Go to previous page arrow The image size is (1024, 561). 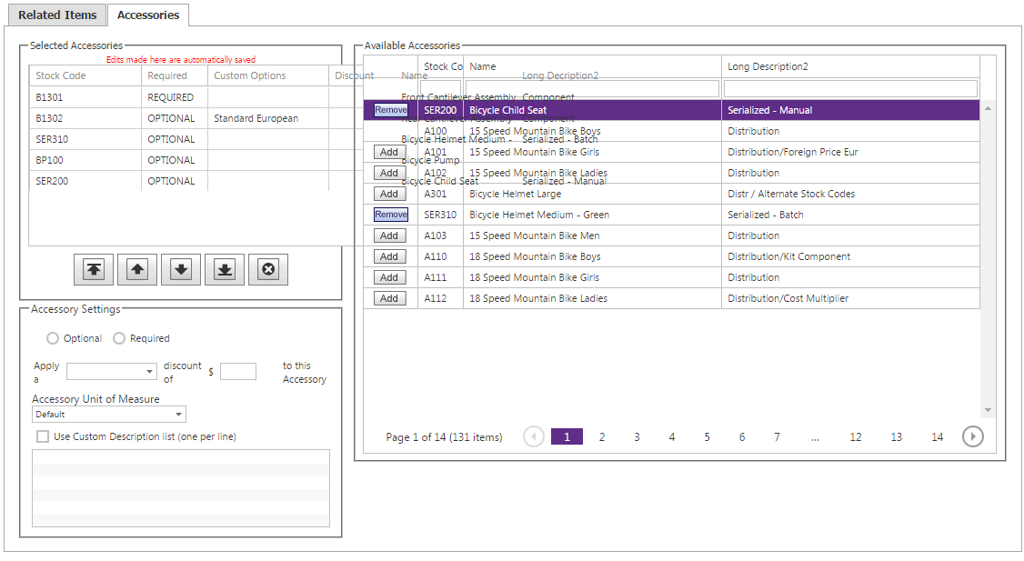pyautogui.click(x=534, y=437)
